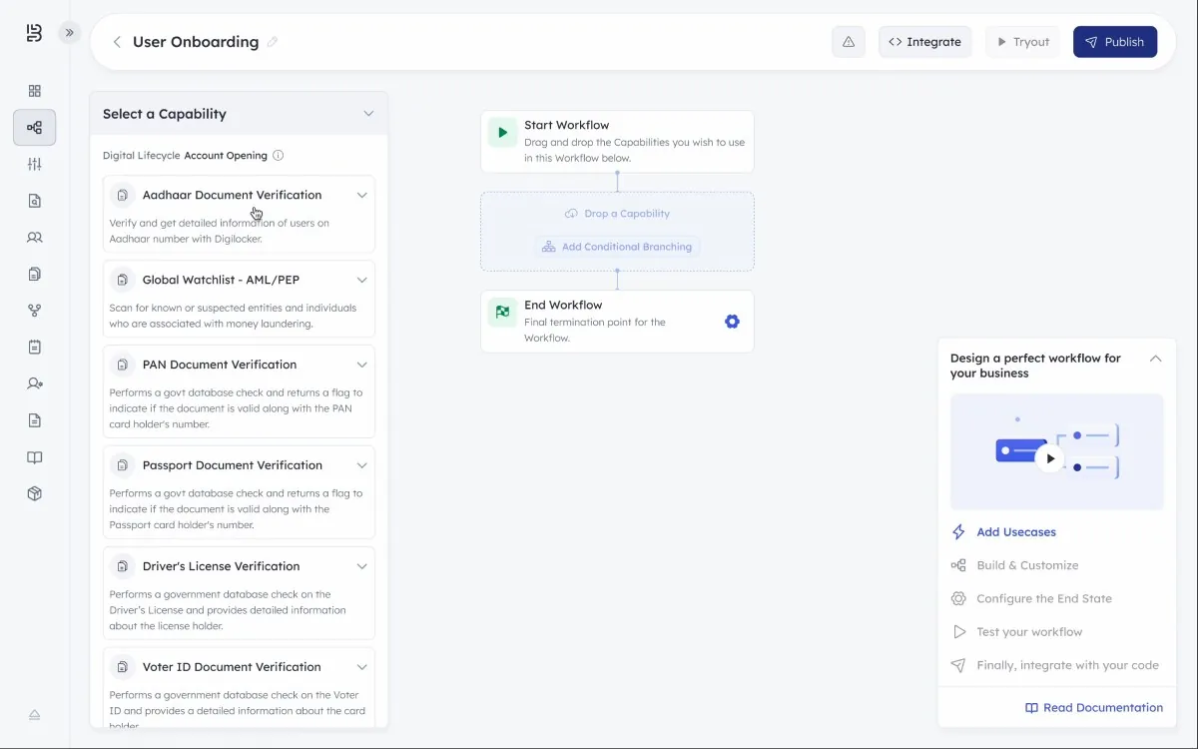Click the PAN Document Verification card icon
The image size is (1198, 749).
pos(123,365)
